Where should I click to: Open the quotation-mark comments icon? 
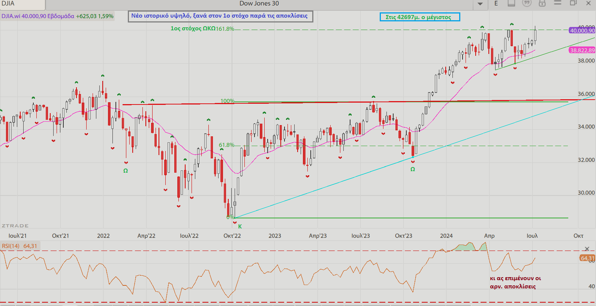527,3
